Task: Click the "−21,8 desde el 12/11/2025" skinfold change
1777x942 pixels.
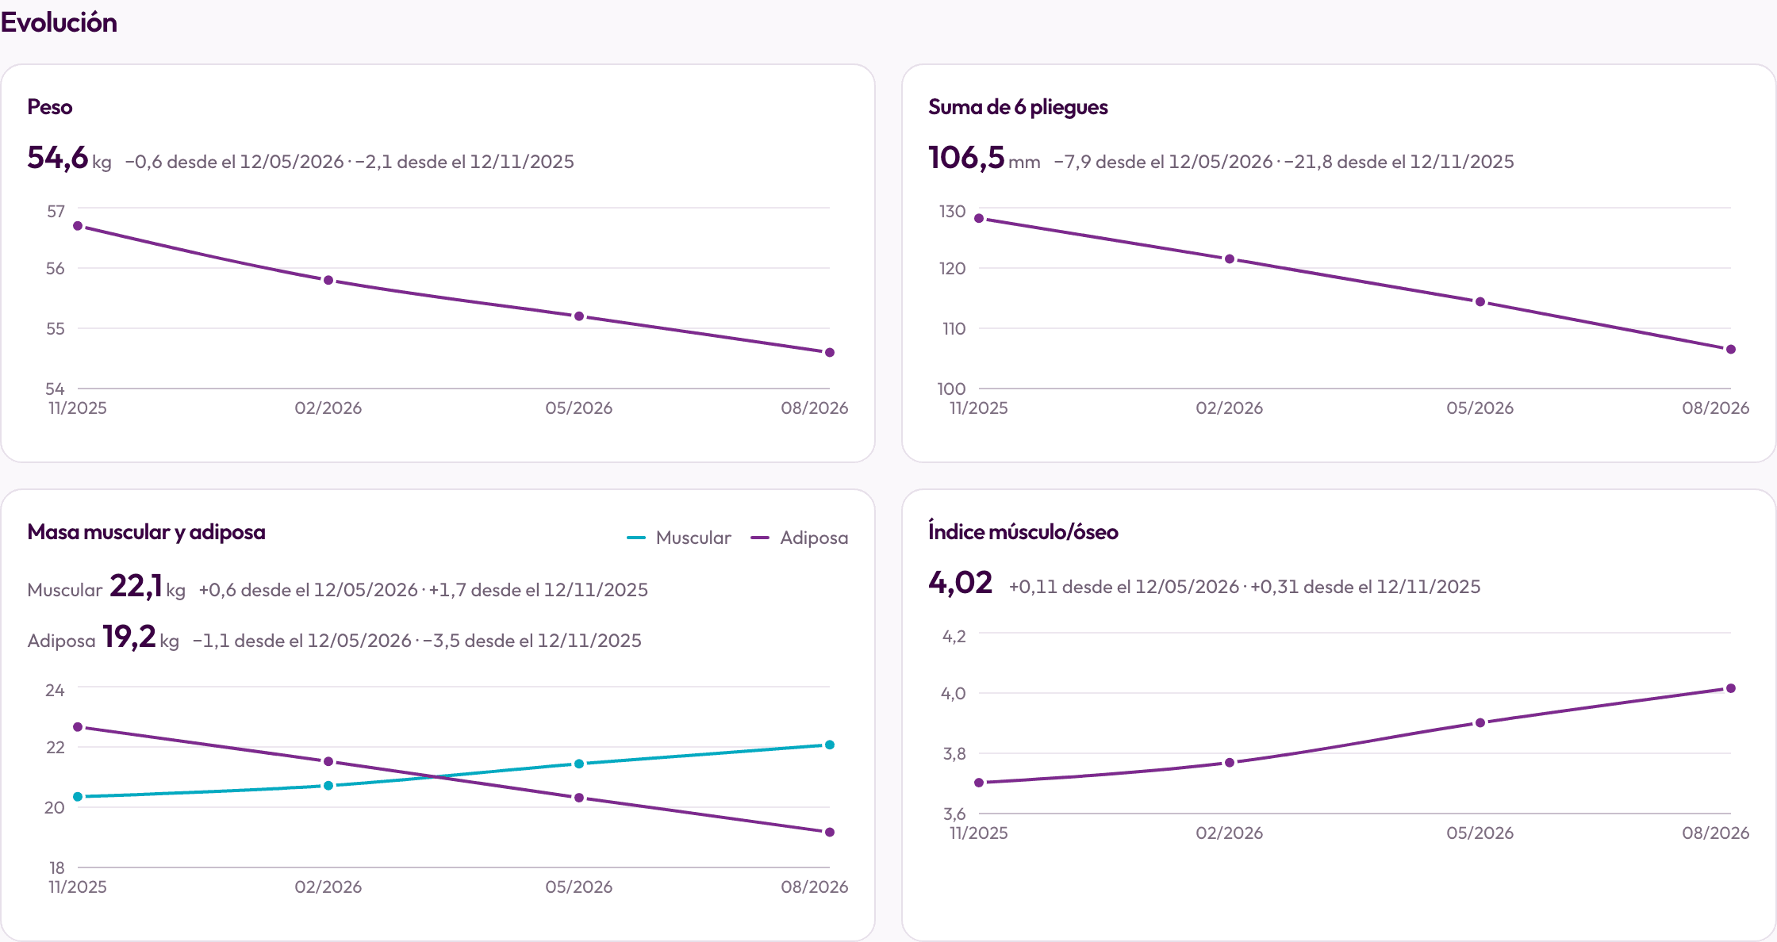Action: coord(1399,162)
